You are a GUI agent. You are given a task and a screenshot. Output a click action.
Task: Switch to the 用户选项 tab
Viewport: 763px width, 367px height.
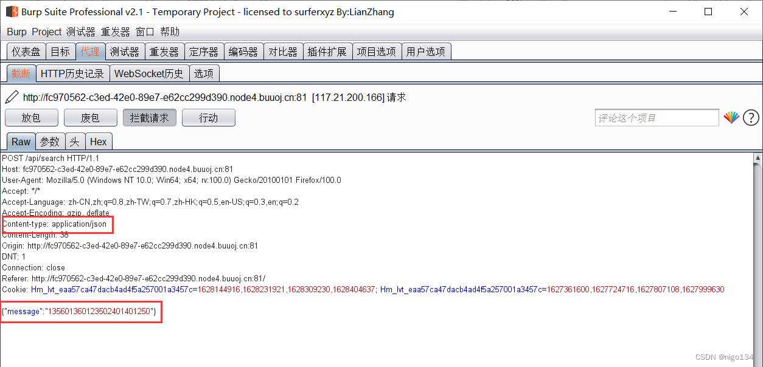point(426,52)
